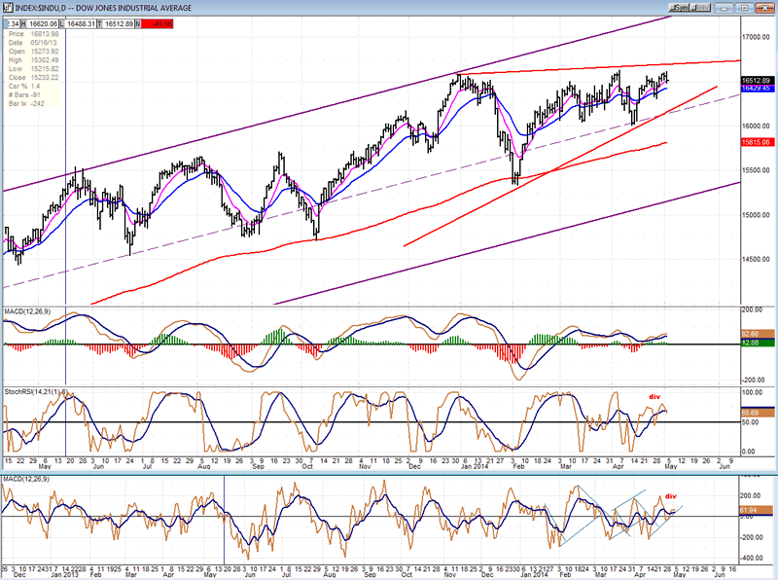Click the 17000.00 price axis label

[x=755, y=37]
